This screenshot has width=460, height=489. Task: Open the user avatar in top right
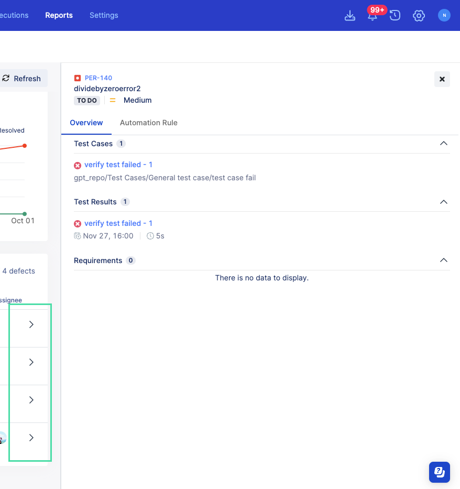coord(444,15)
